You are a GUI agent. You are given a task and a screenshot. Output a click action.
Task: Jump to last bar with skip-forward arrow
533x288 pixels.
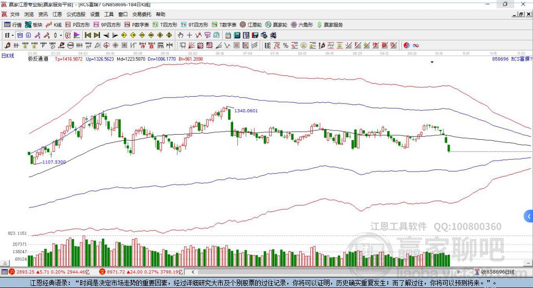tap(97, 35)
